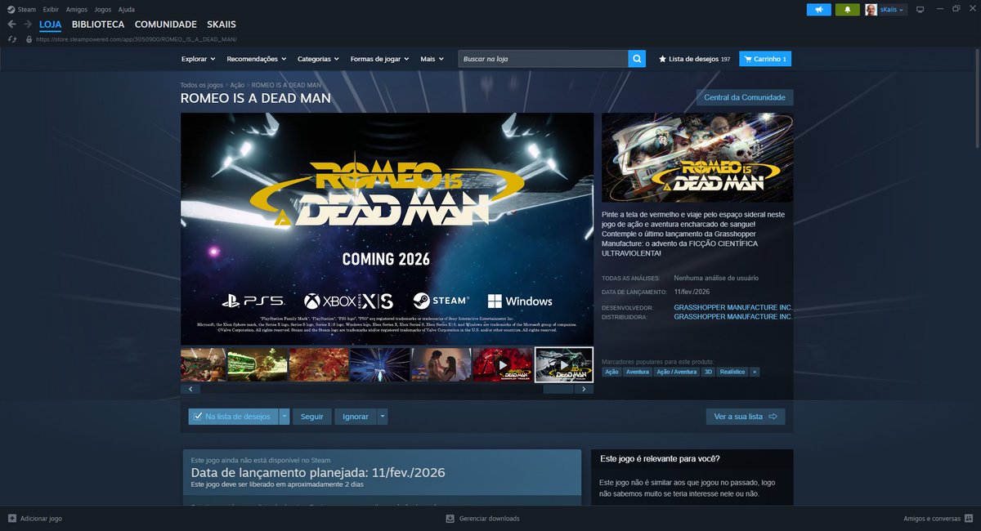Go forward with the right arrow navigation icon
Screen dimensions: 981x531
[x=28, y=25]
